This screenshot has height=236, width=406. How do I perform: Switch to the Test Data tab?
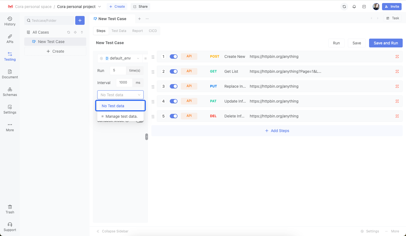(119, 31)
